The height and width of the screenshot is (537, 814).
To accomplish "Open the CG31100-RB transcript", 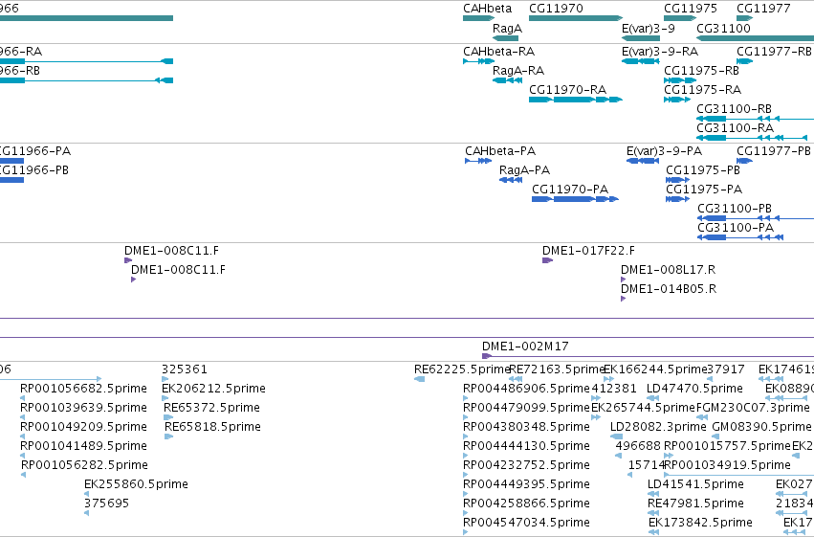I will pos(755,119).
